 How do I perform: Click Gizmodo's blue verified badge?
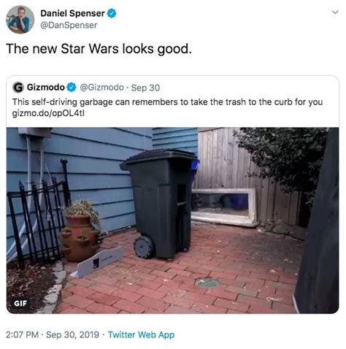coord(72,87)
